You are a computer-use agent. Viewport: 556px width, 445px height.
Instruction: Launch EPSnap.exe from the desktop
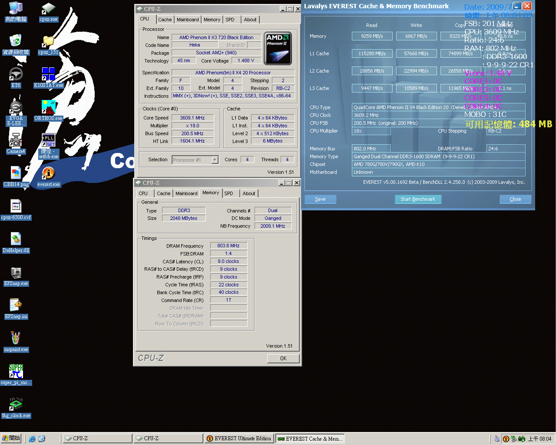coord(16,276)
